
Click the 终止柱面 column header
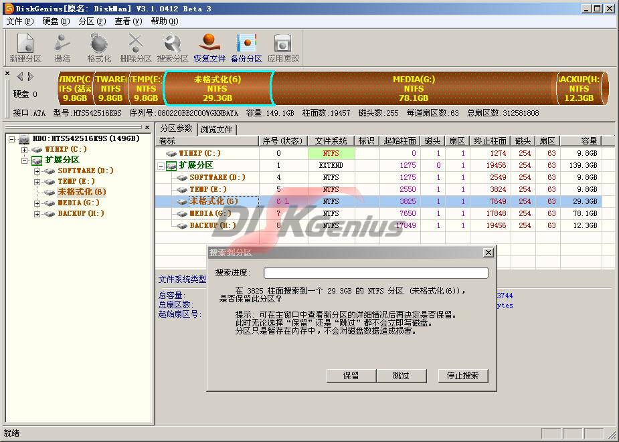(490, 141)
